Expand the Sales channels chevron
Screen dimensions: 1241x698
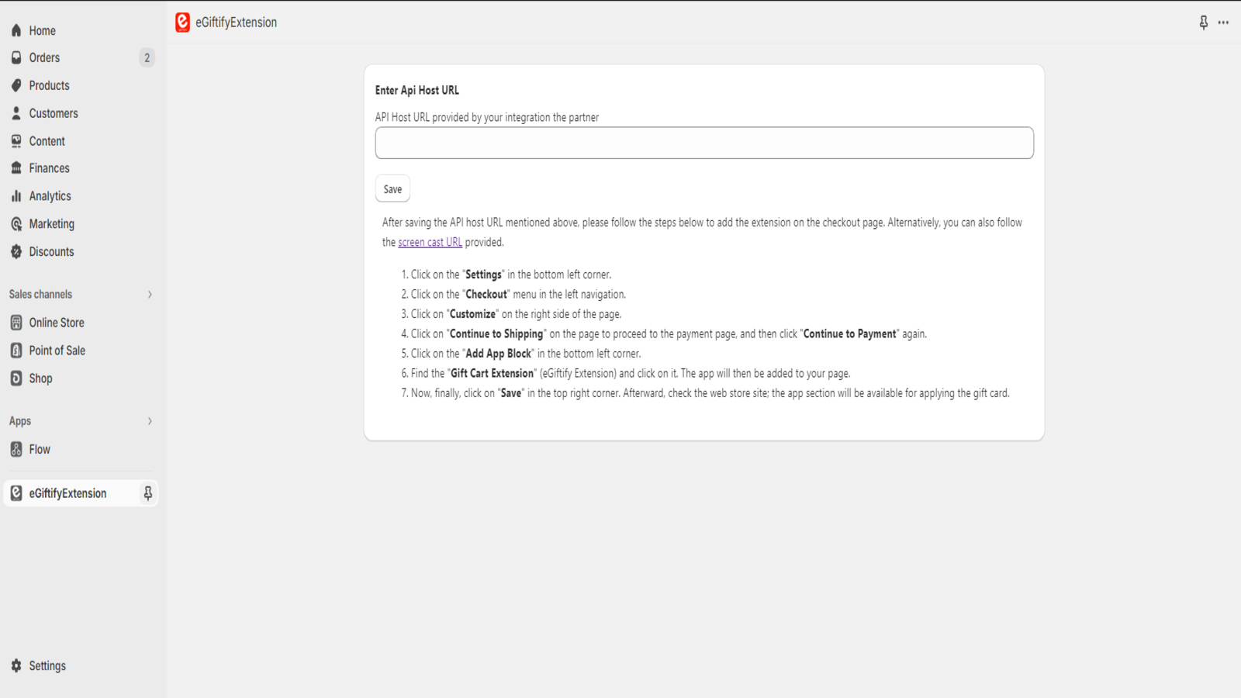(150, 295)
